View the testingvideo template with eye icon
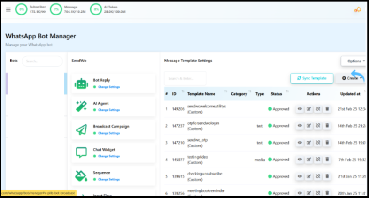The image size is (369, 198). point(300,160)
